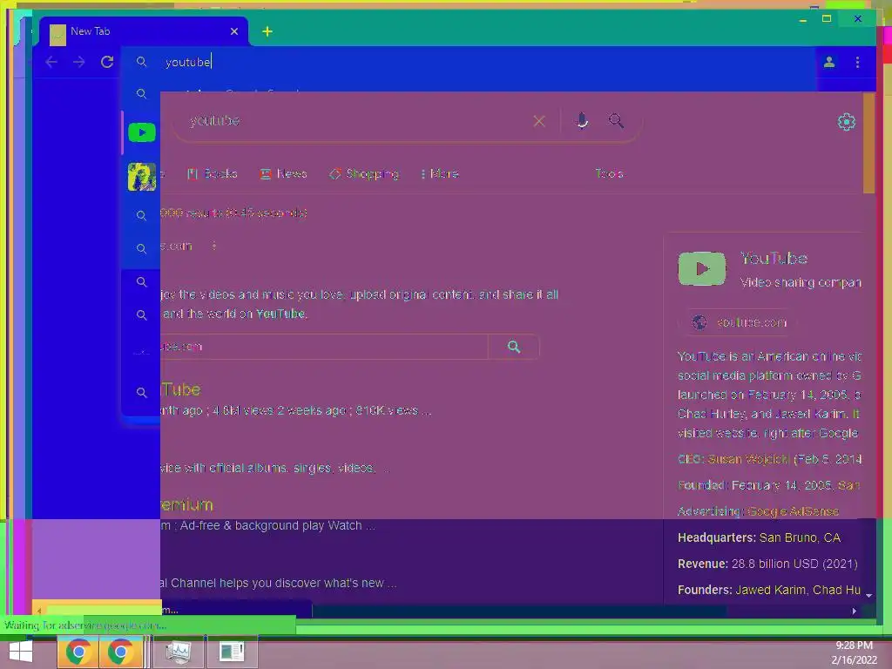Open the first Chrome taskbar icon
Viewport: 892px width, 669px height.
coord(78,652)
